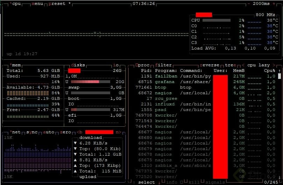Select the btop process row
Image resolution: width=283 pixels, height=185 pixels.
click(x=205, y=87)
